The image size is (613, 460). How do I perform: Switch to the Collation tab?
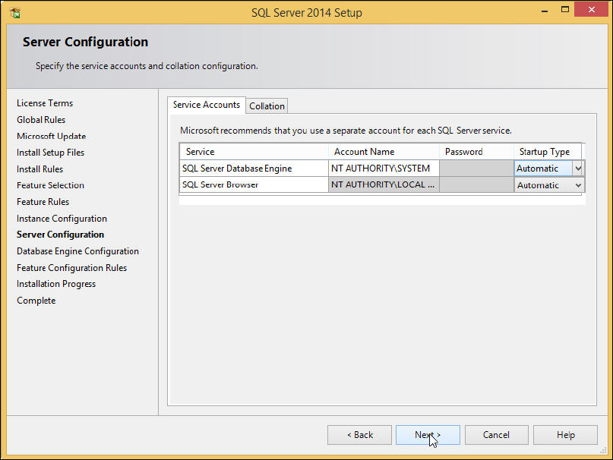267,106
